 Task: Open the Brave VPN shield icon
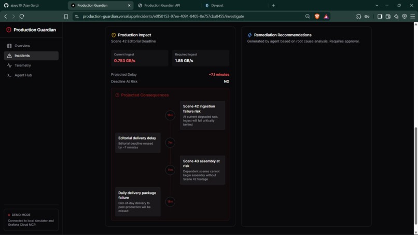(x=405, y=17)
